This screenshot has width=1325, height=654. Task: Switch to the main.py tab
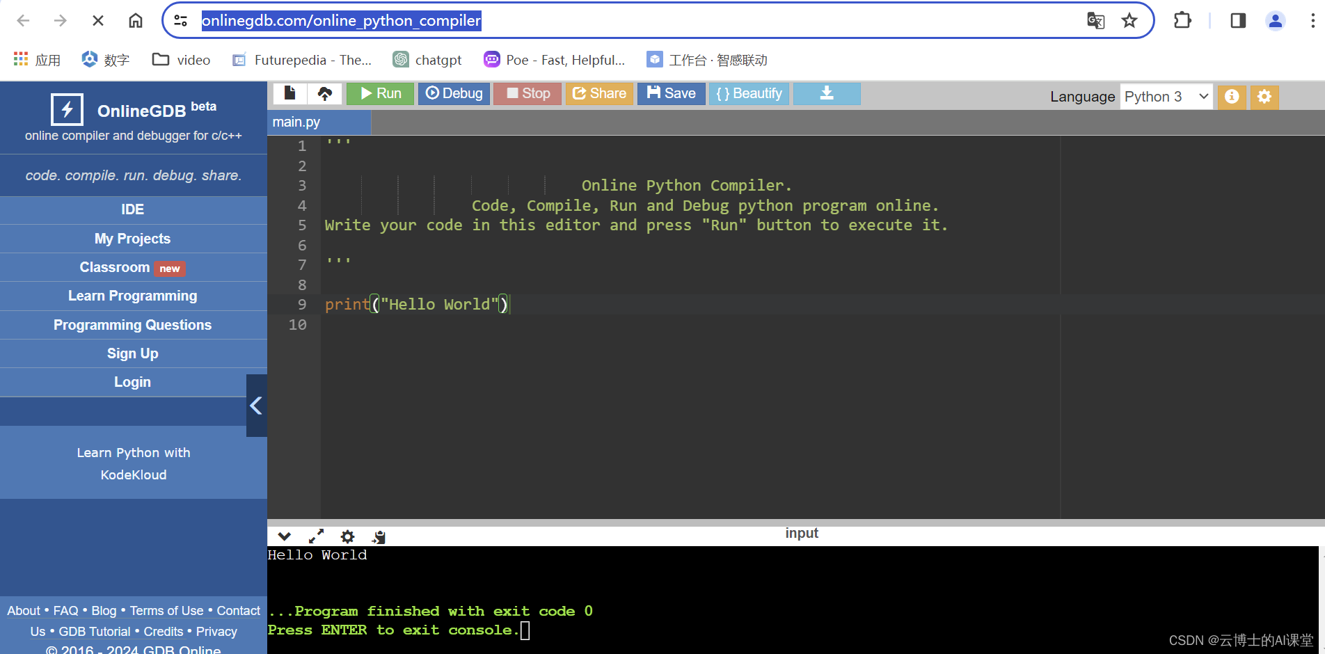point(296,122)
